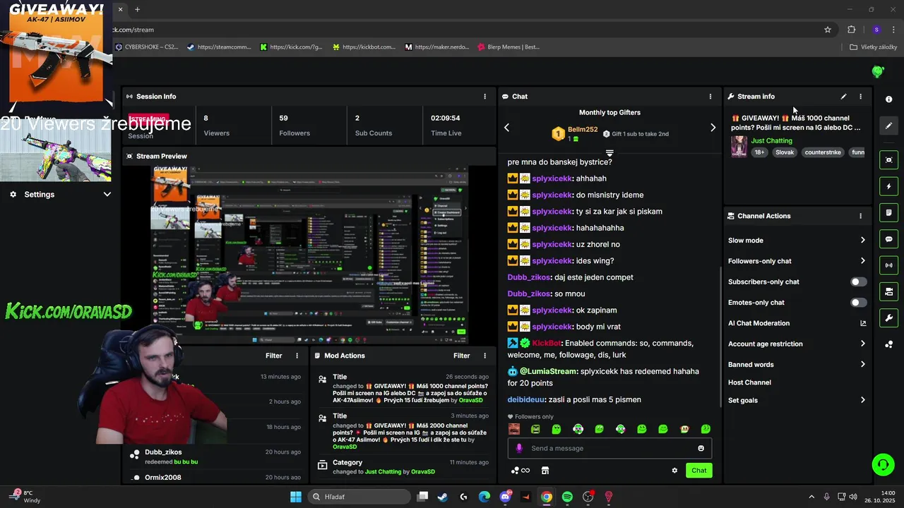The width and height of the screenshot is (904, 508).
Task: Open kickbot.com bookmark
Action: click(x=363, y=47)
